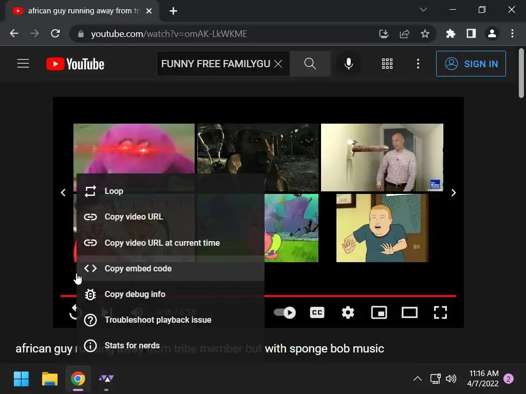Open Chrome three-dot menu
The image size is (526, 394).
[512, 33]
